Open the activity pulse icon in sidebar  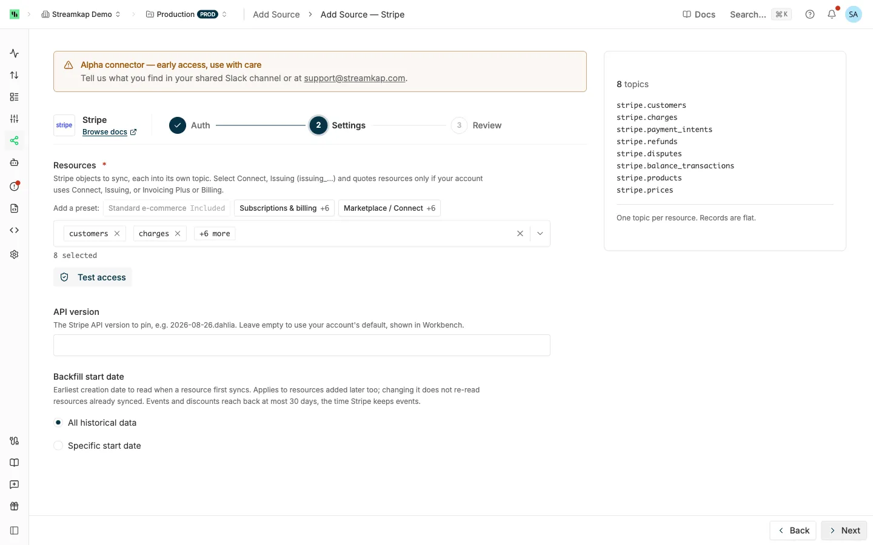tap(15, 53)
